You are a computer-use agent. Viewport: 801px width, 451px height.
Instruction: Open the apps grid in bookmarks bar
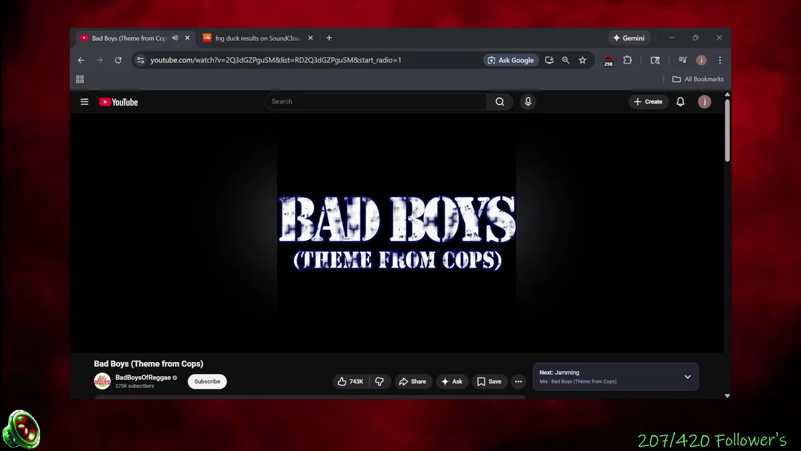tap(80, 79)
